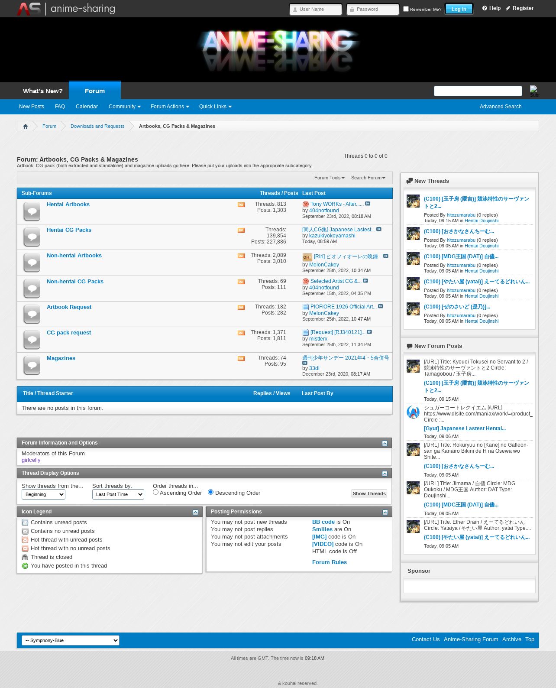Expand the Search Forum dropdown
This screenshot has width=556, height=688.
[368, 178]
